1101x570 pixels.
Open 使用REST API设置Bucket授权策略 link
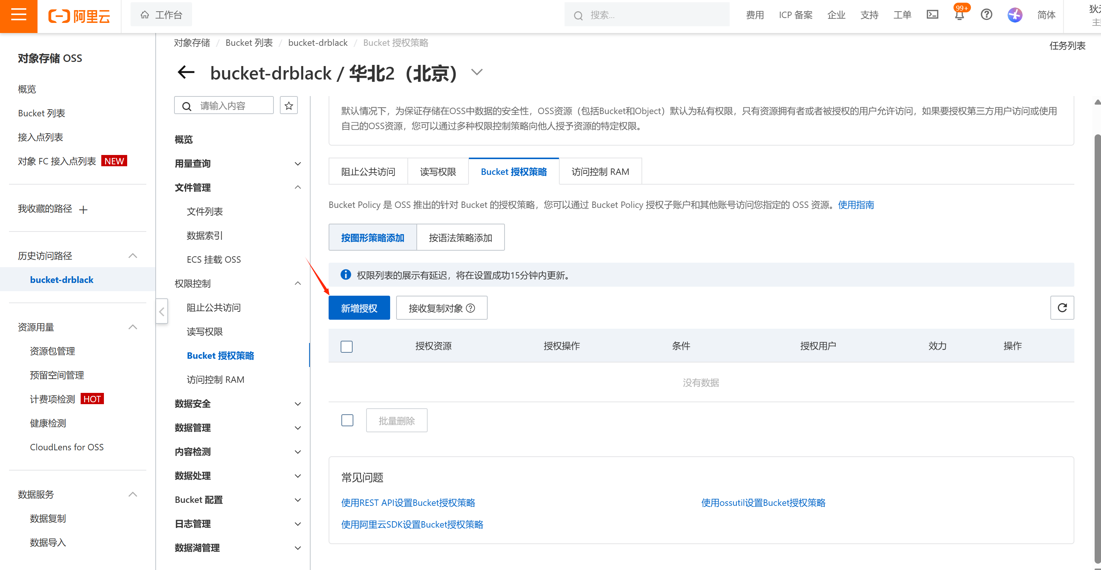point(408,503)
